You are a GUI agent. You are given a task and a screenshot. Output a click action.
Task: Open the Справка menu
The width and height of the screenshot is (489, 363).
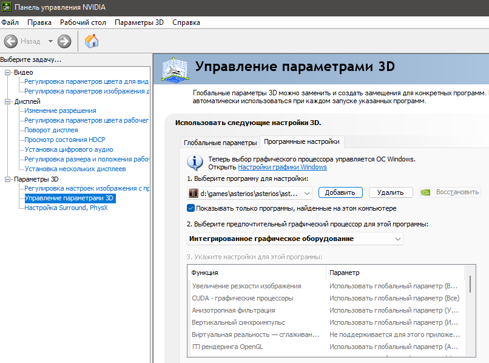click(x=186, y=22)
